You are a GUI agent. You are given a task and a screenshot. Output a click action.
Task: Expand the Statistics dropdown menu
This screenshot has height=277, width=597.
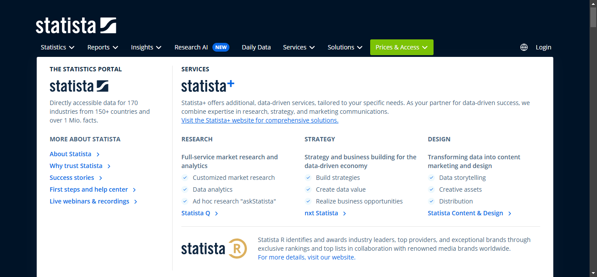(58, 47)
